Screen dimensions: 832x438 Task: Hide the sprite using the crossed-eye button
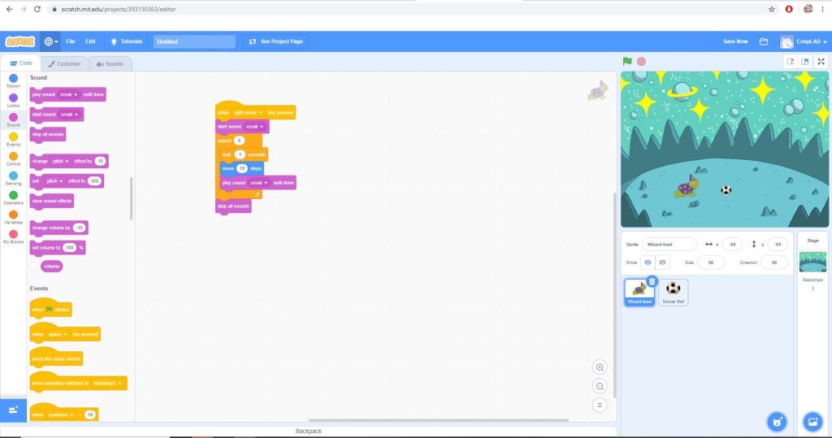pos(663,262)
